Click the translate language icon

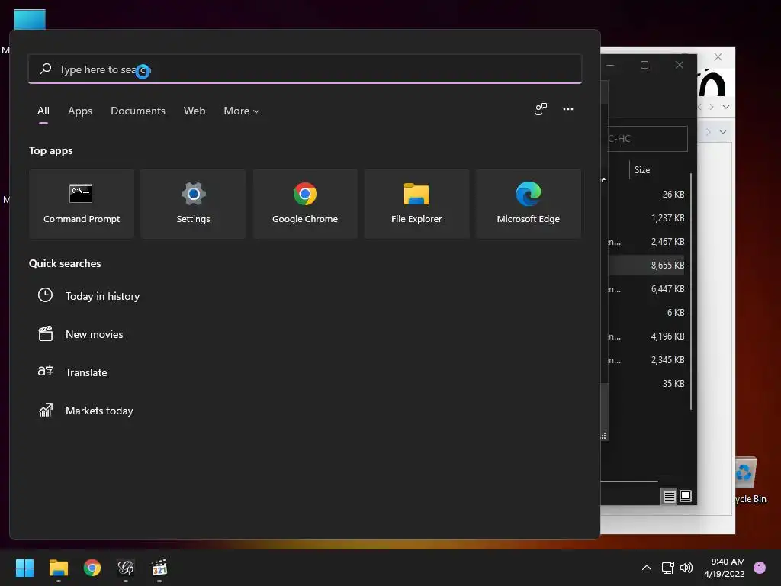pyautogui.click(x=45, y=372)
